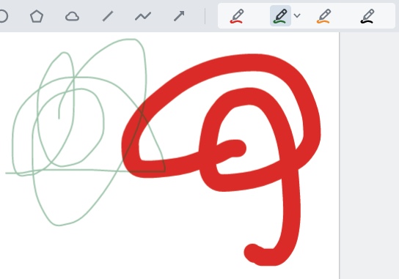Image resolution: width=399 pixels, height=279 pixels.
Task: Click the selected green pen
Action: pos(280,16)
